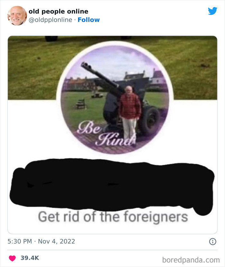Like the tweet with the heart icon
Screen dimensions: 225x267
coord(12,258)
